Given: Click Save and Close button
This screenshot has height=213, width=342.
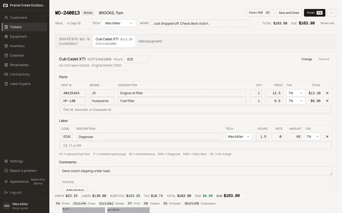Looking at the screenshot, I should (x=289, y=13).
